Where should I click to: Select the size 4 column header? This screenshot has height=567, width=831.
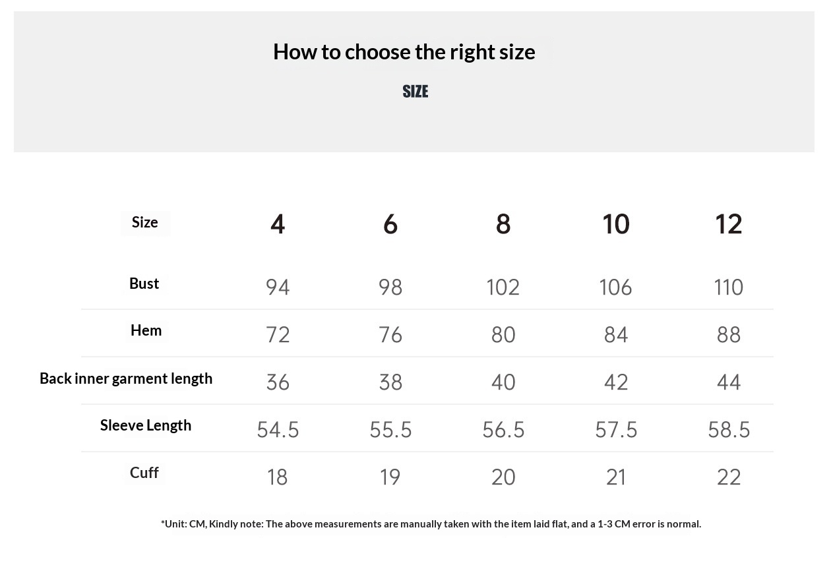pyautogui.click(x=278, y=224)
